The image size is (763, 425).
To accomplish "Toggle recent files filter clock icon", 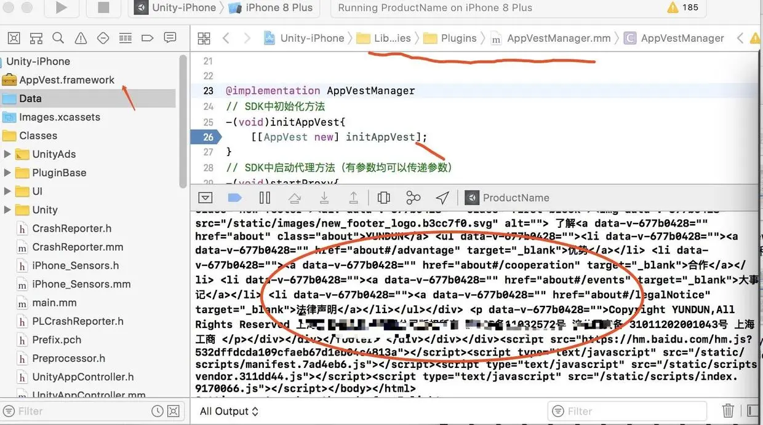I will (x=158, y=411).
